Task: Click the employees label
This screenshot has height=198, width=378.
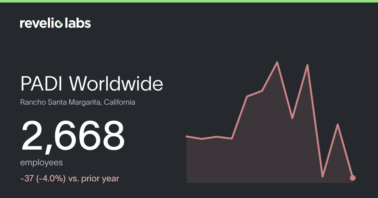Action: pos(42,163)
